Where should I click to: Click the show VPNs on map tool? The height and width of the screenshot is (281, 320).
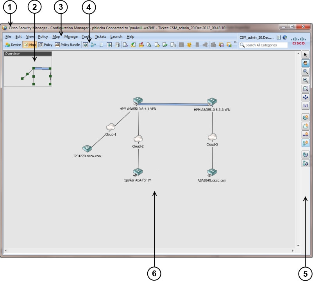[305, 163]
